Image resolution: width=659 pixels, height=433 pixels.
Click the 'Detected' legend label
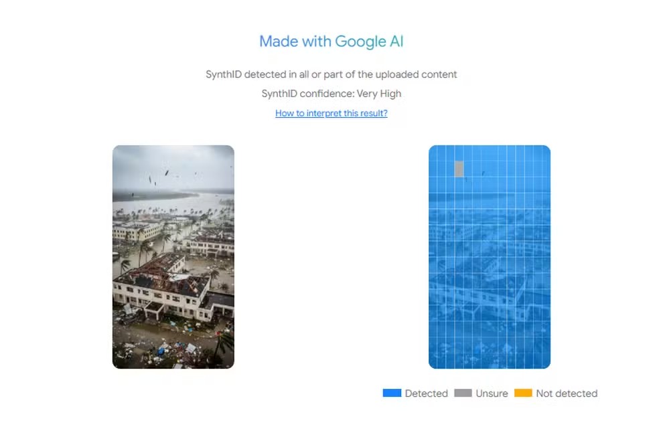pyautogui.click(x=426, y=394)
